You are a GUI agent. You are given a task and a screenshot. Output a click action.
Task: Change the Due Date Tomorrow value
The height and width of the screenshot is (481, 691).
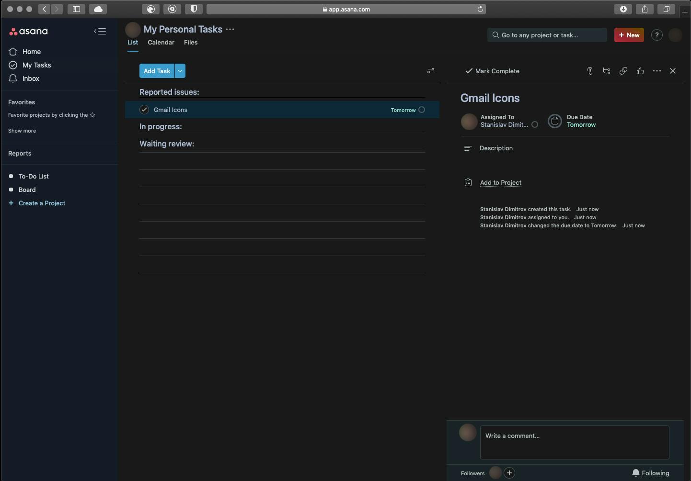581,125
